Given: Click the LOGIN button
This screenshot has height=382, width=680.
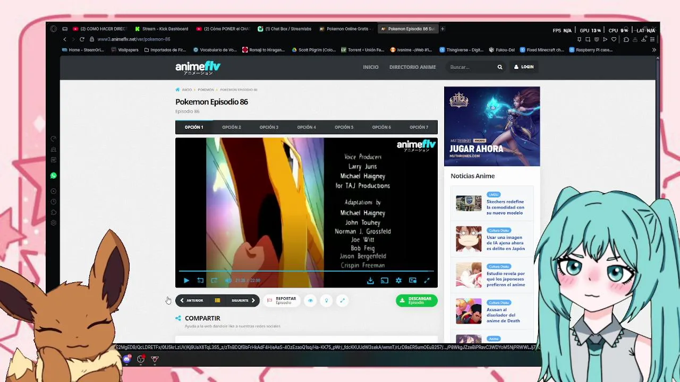Looking at the screenshot, I should tap(524, 67).
